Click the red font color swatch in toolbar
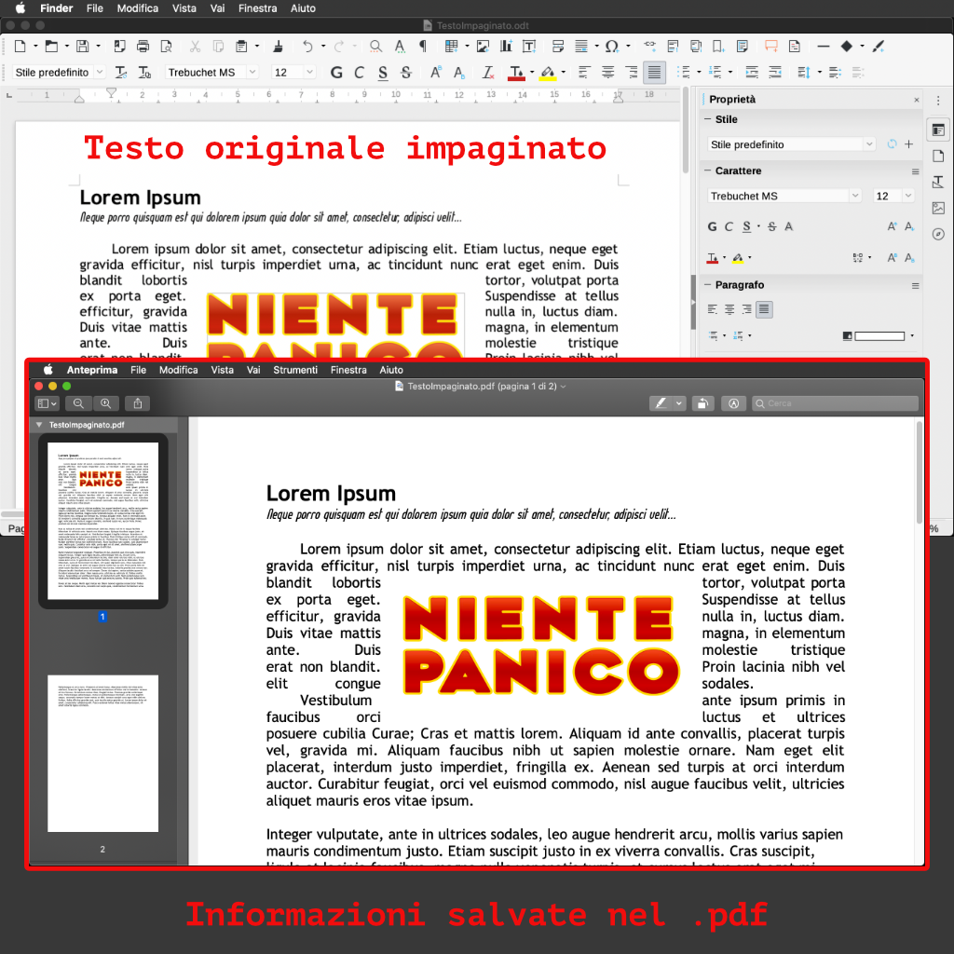Viewport: 954px width, 954px height. coord(516,73)
